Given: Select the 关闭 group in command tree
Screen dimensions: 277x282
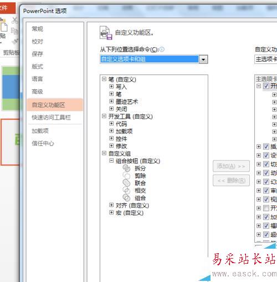Looking at the screenshot, I should click(121, 109).
